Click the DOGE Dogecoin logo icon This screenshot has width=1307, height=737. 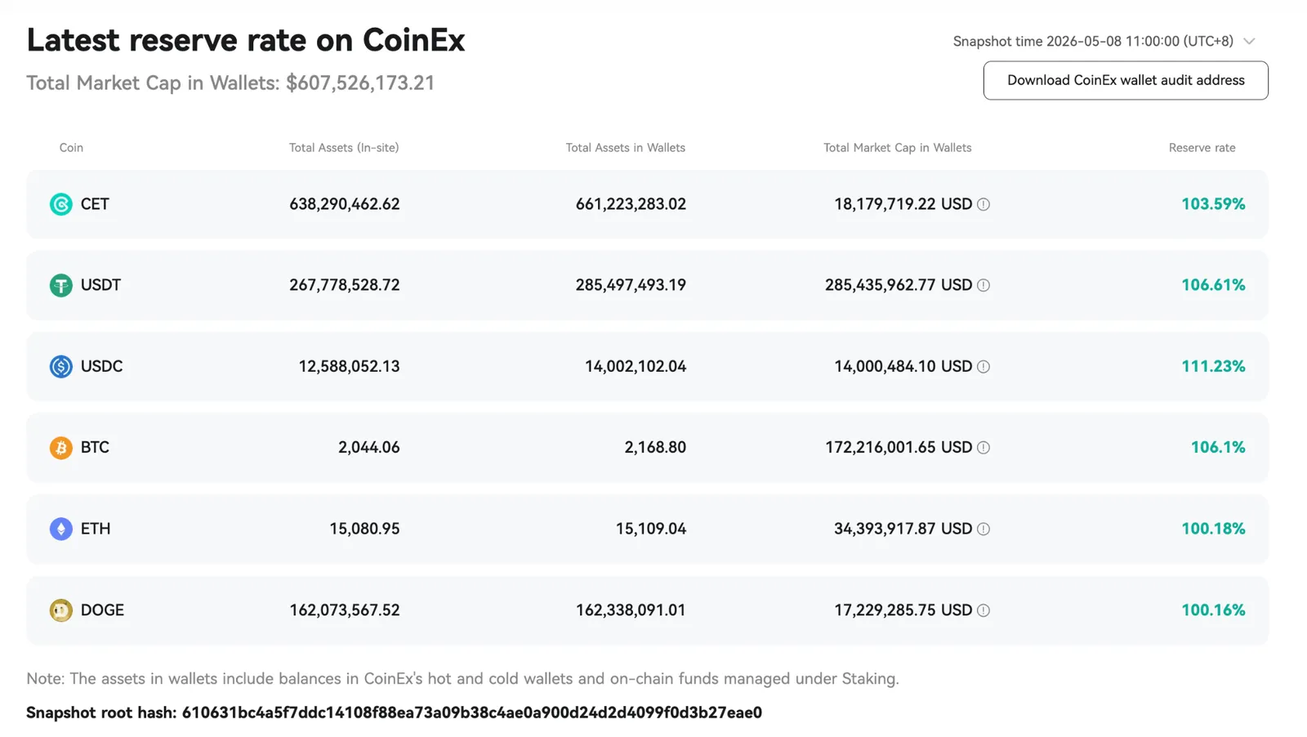click(x=60, y=610)
